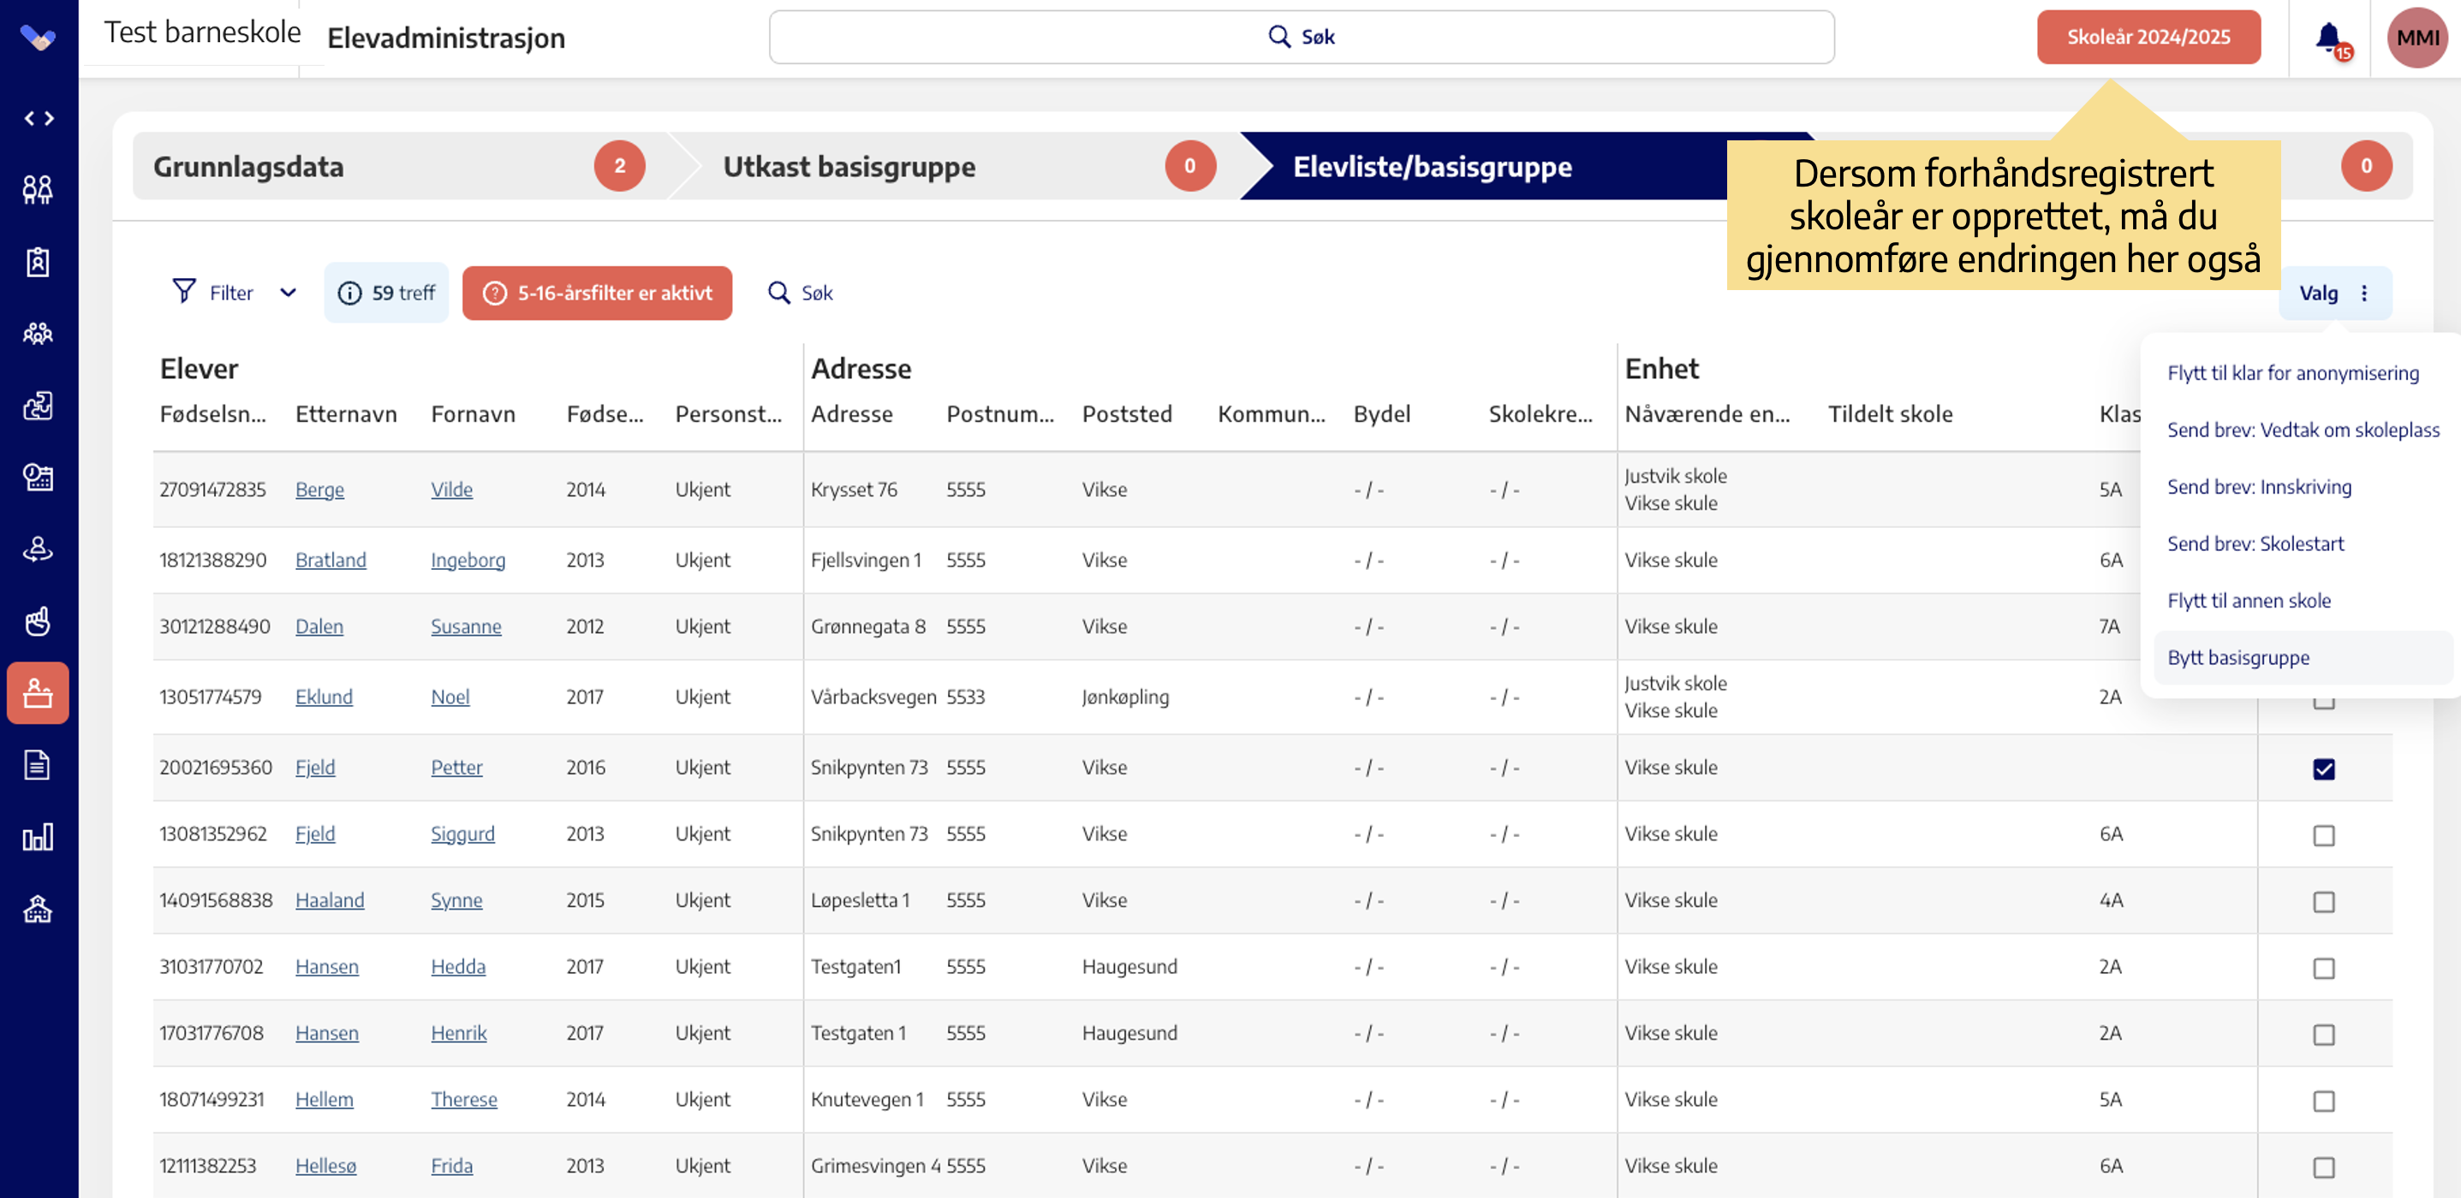Open the school building sidebar icon

[39, 910]
